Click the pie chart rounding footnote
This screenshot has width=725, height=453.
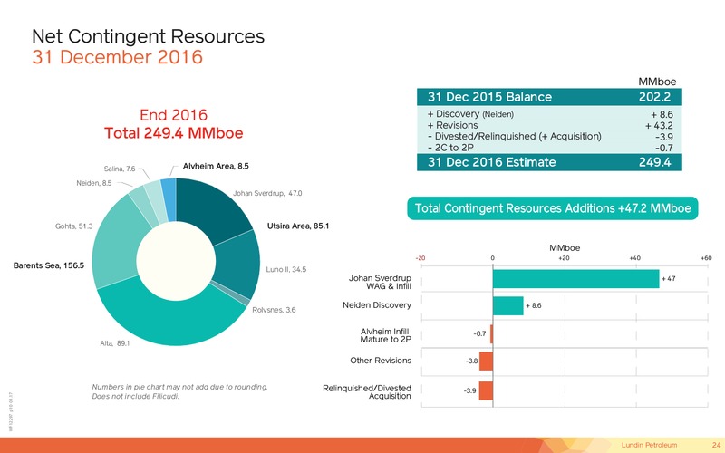[x=179, y=391]
